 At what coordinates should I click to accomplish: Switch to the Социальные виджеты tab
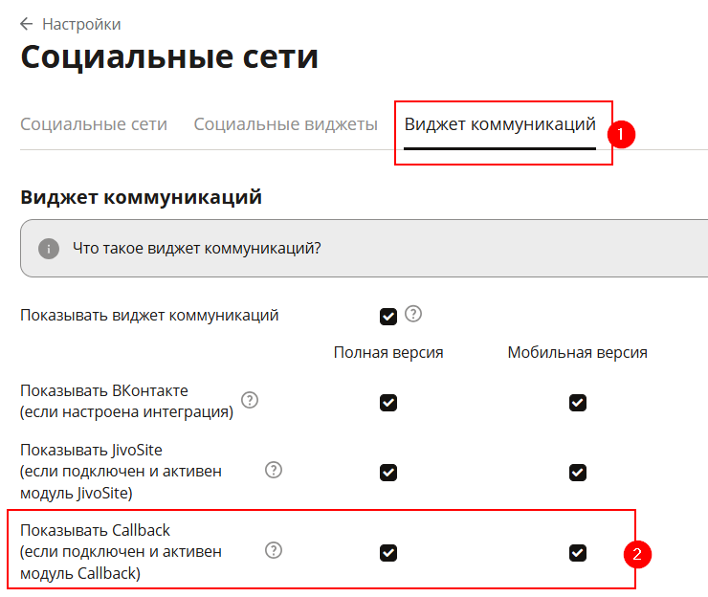[x=286, y=124]
